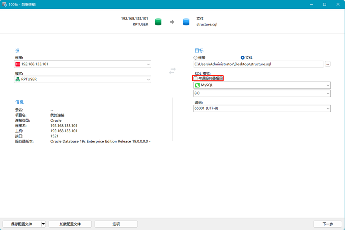
Task: Open the 8.0 version dropdown
Action: point(262,93)
